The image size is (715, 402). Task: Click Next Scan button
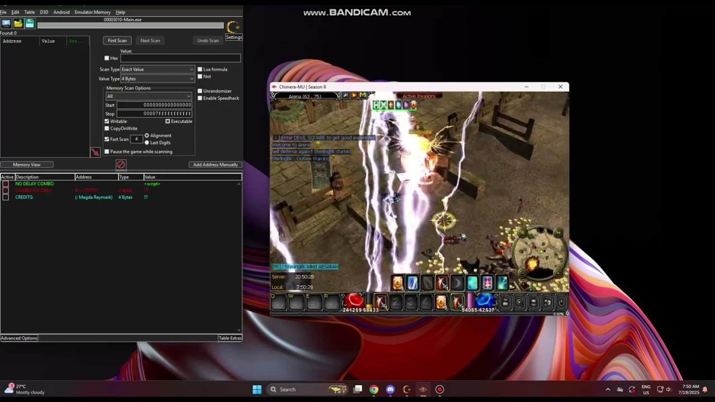point(150,40)
